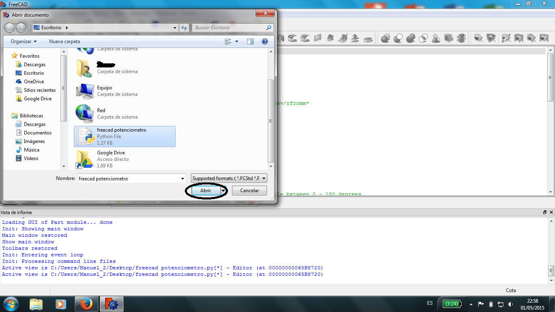The image size is (555, 312).
Task: Open Windows Explorer from taskbar
Action: coord(36,304)
